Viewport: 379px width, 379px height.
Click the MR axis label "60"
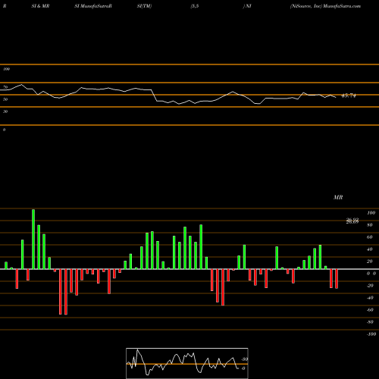(370, 237)
